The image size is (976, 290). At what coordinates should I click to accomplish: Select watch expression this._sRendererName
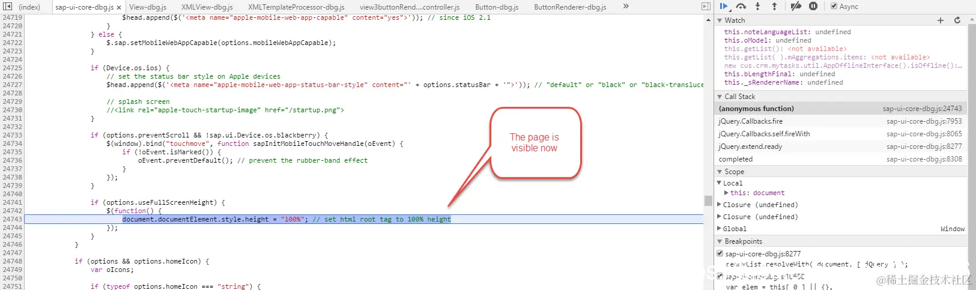point(784,82)
